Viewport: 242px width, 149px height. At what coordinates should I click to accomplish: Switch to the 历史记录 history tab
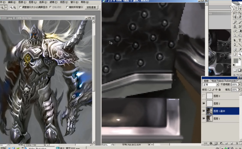click(x=231, y=81)
